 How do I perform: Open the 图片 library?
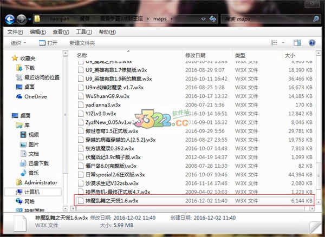[x=29, y=144]
